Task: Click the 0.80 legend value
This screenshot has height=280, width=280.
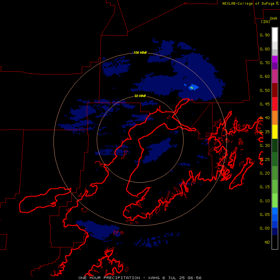Action: click(265, 49)
